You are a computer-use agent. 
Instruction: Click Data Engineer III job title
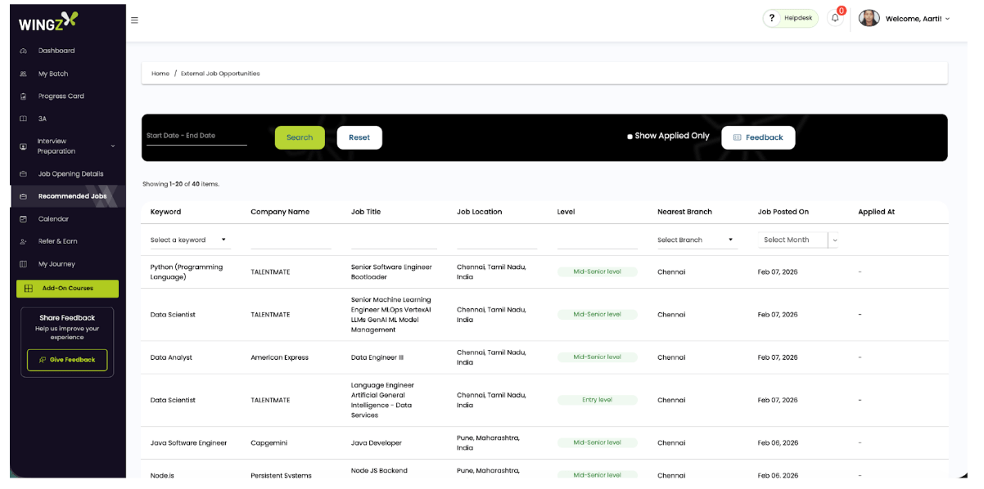pyautogui.click(x=377, y=357)
